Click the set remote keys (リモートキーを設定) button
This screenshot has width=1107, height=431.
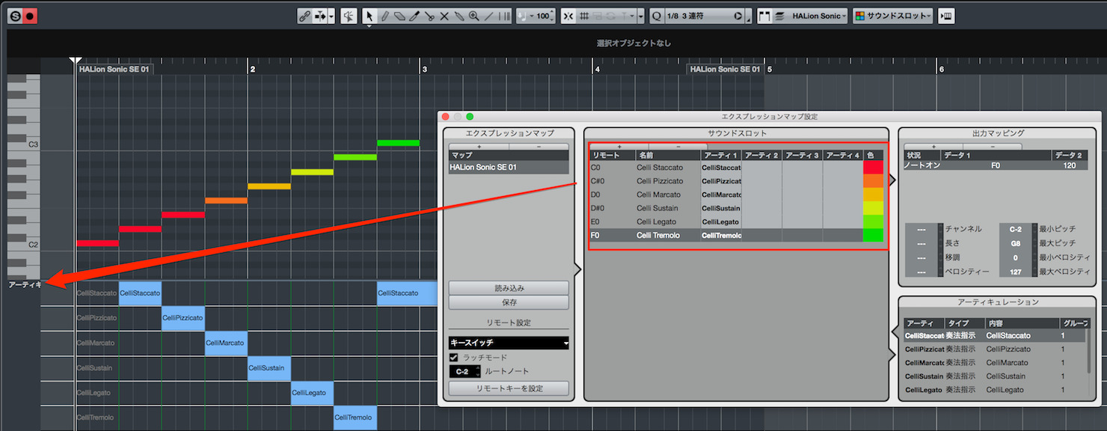pyautogui.click(x=509, y=388)
